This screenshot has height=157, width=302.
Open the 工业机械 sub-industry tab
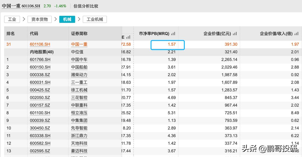click(x=95, y=19)
